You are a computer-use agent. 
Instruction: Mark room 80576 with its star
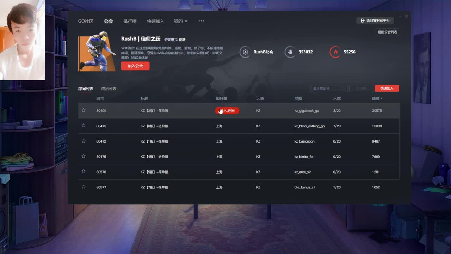click(x=84, y=171)
